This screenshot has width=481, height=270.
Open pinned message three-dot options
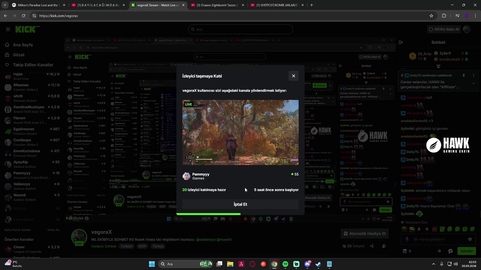coord(473,76)
